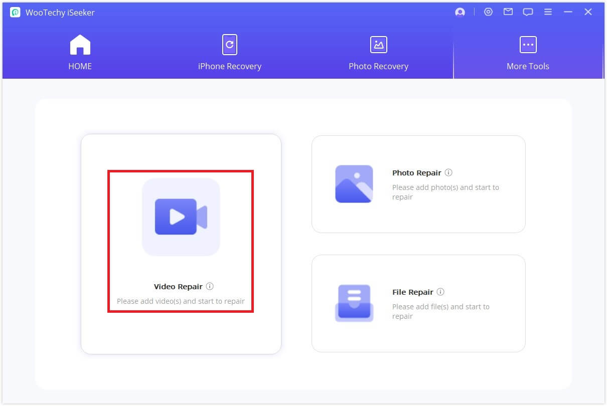Click the WooTechy iSeeker logo icon
The height and width of the screenshot is (406, 607).
pos(15,13)
